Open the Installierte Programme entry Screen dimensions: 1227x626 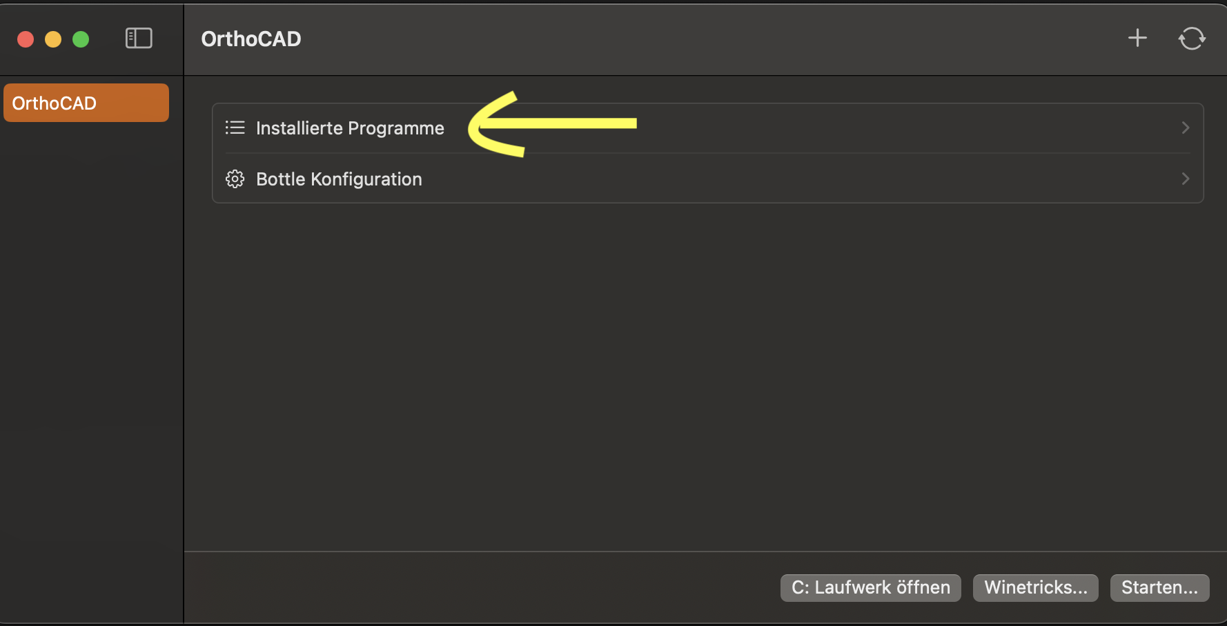[x=350, y=128]
